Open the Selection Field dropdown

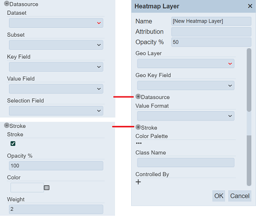[x=56, y=111]
